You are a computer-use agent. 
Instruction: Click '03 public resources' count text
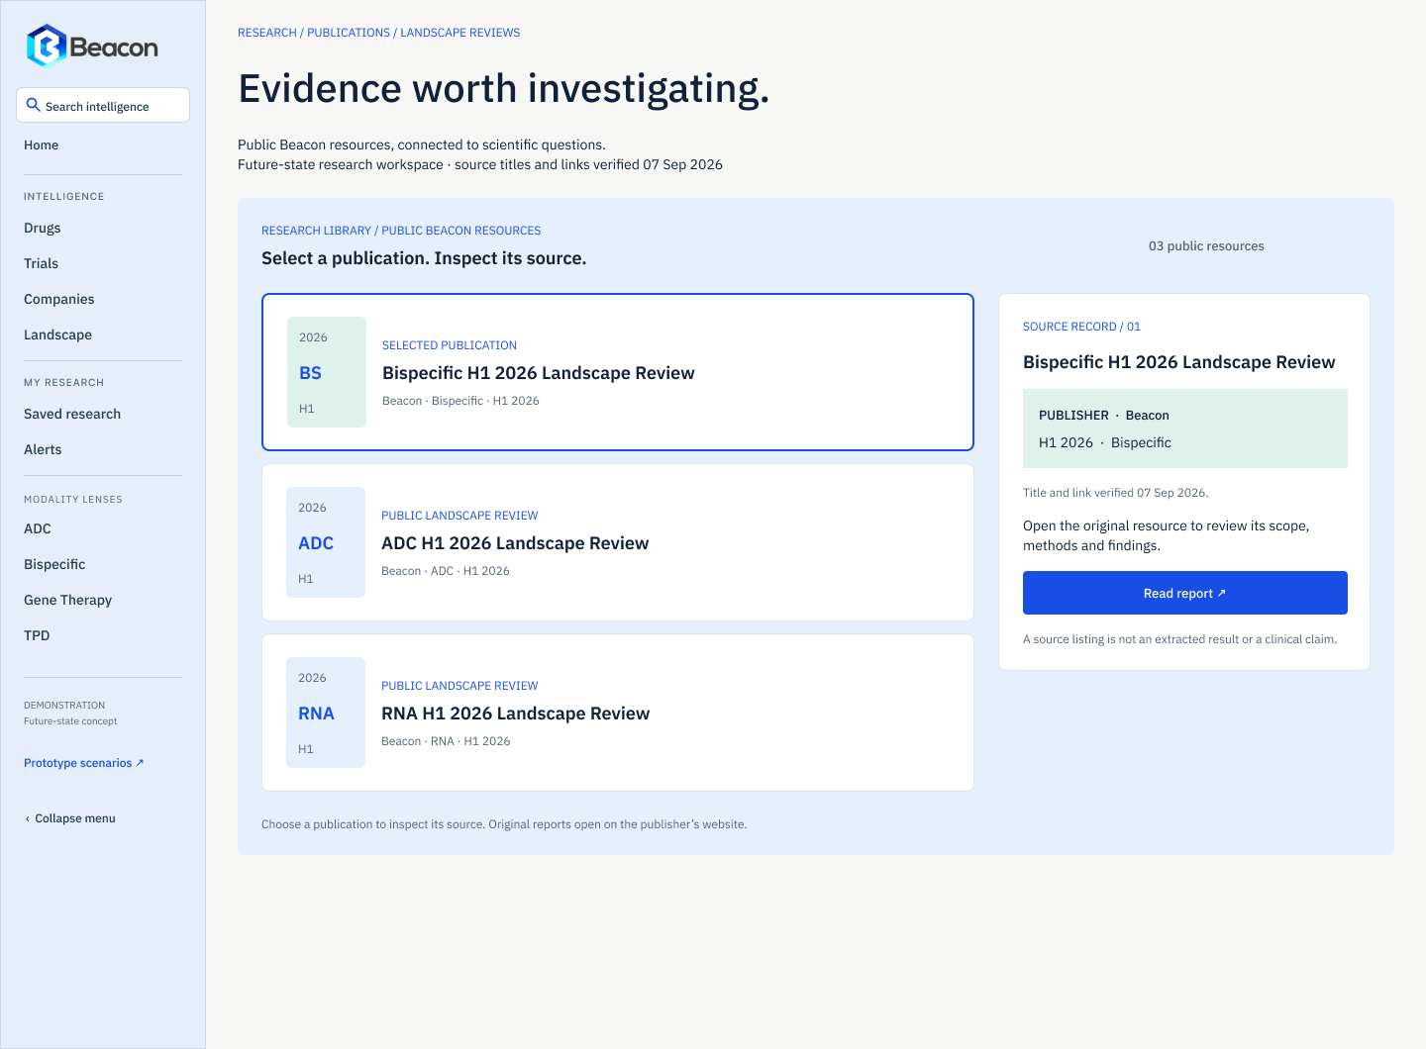pyautogui.click(x=1206, y=246)
